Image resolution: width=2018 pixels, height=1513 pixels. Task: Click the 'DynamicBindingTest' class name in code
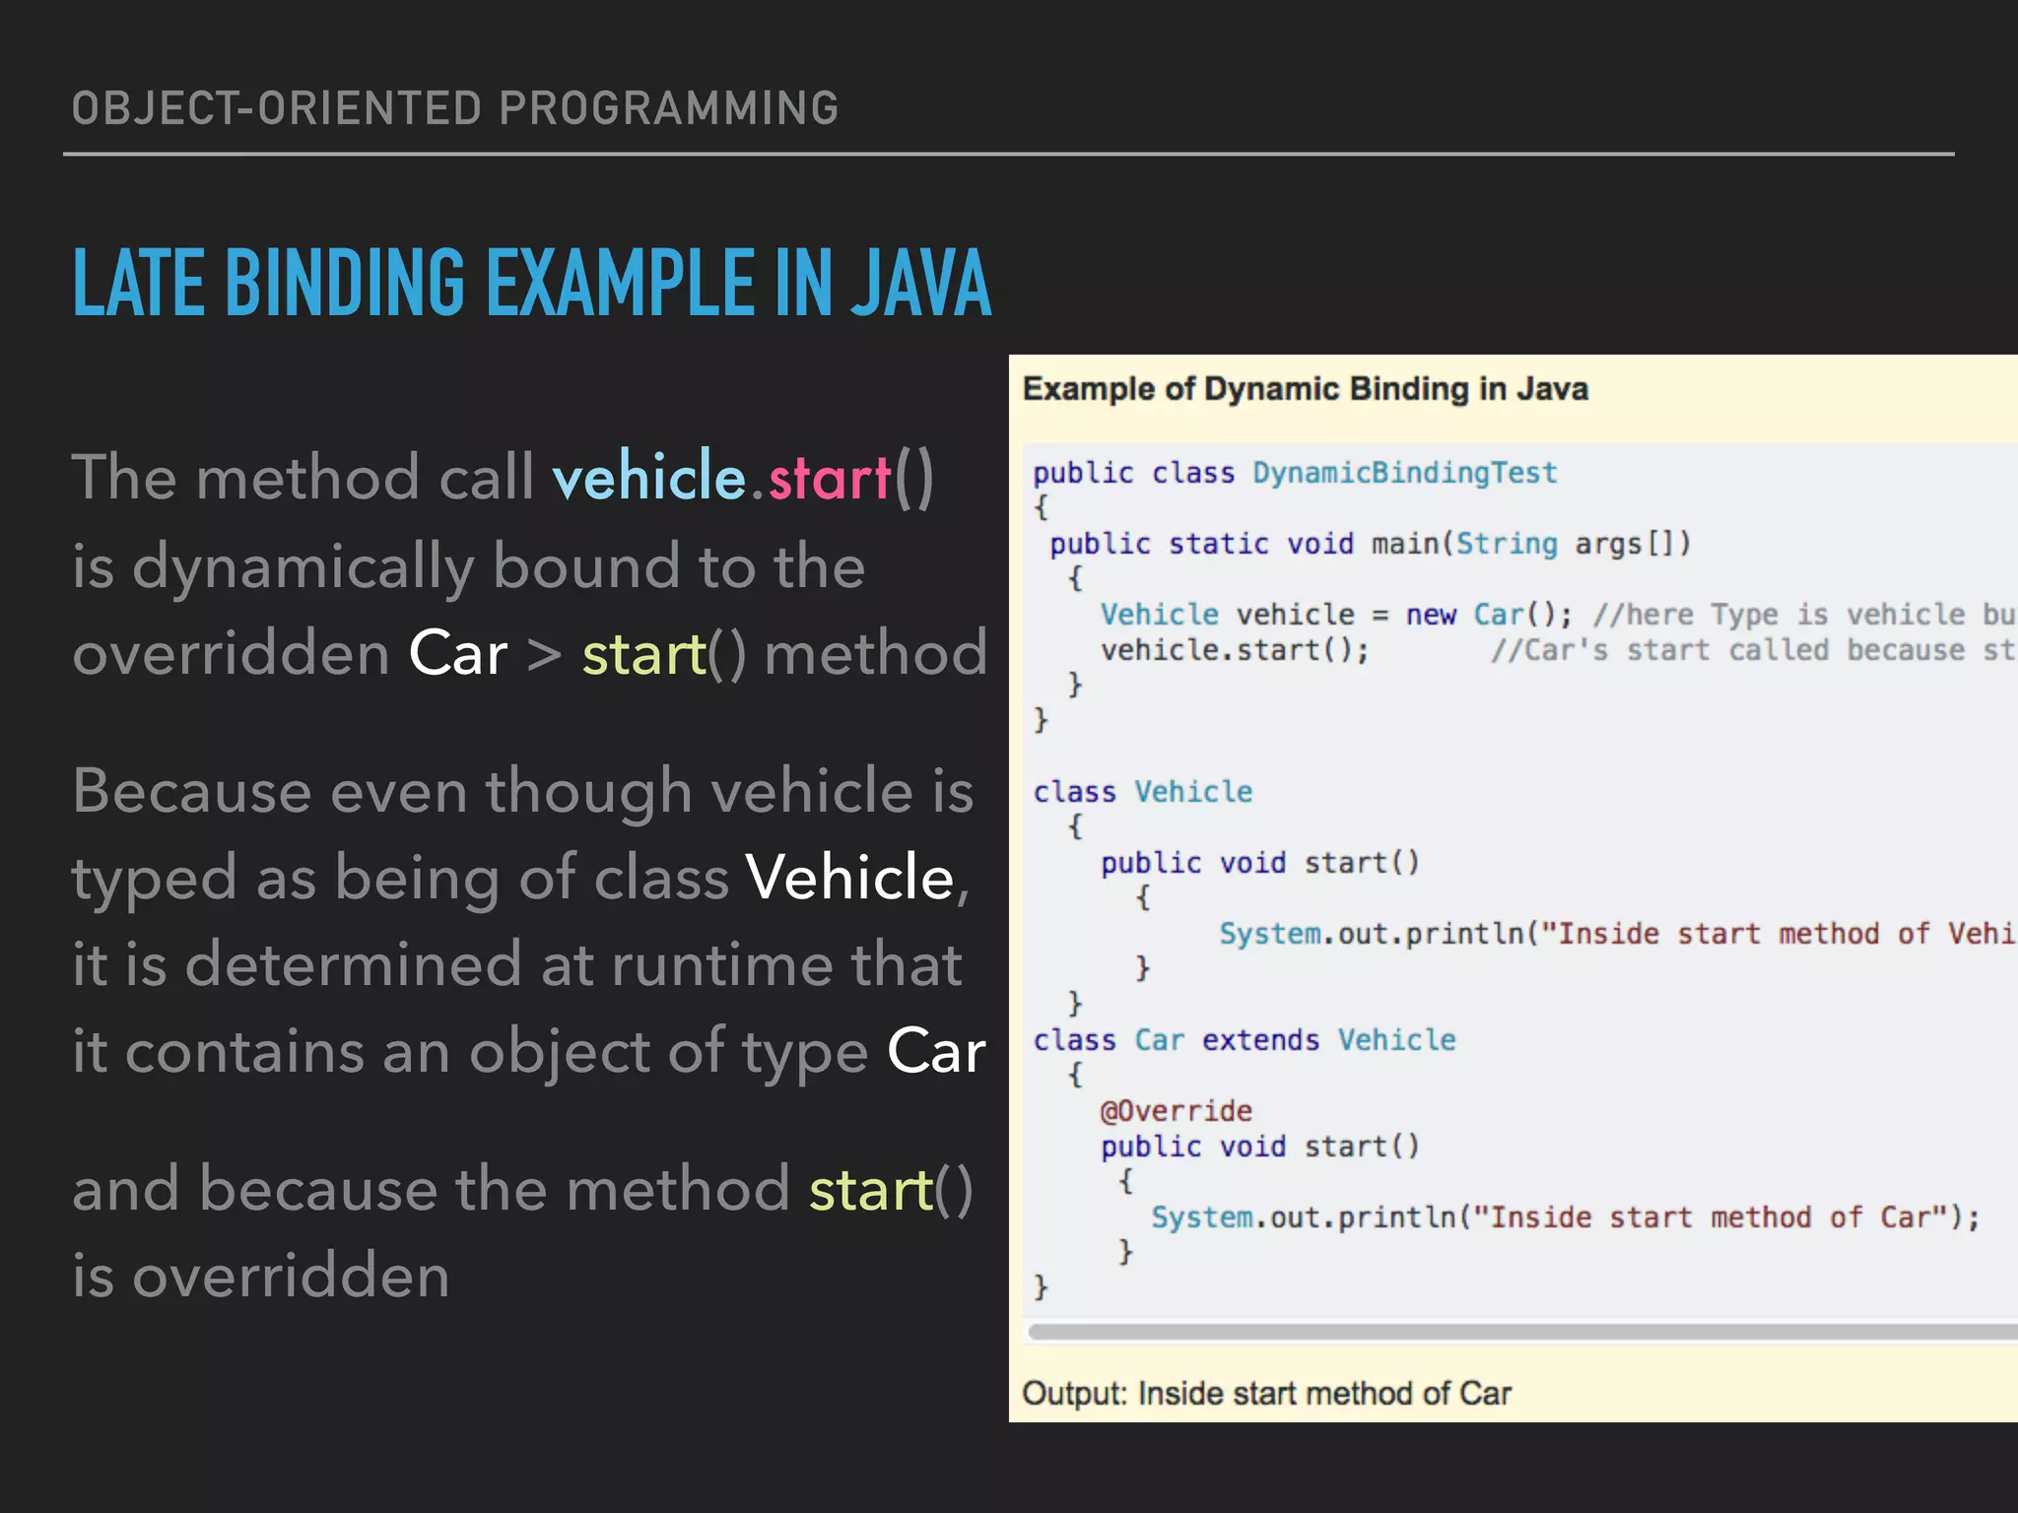pyautogui.click(x=1405, y=473)
